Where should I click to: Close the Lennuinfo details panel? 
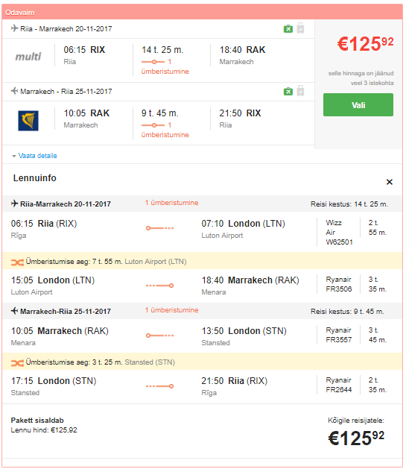(x=390, y=182)
